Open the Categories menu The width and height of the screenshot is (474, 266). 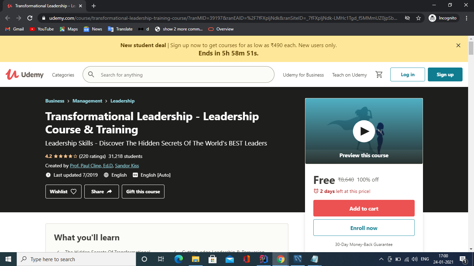[x=63, y=75]
